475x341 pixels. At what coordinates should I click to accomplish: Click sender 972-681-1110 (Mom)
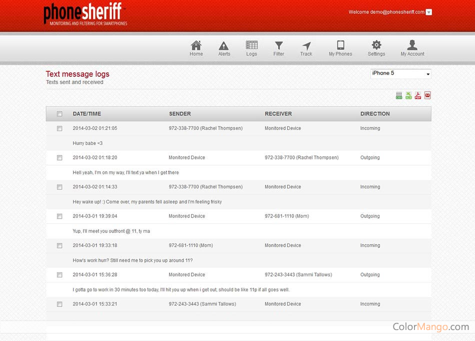(191, 245)
